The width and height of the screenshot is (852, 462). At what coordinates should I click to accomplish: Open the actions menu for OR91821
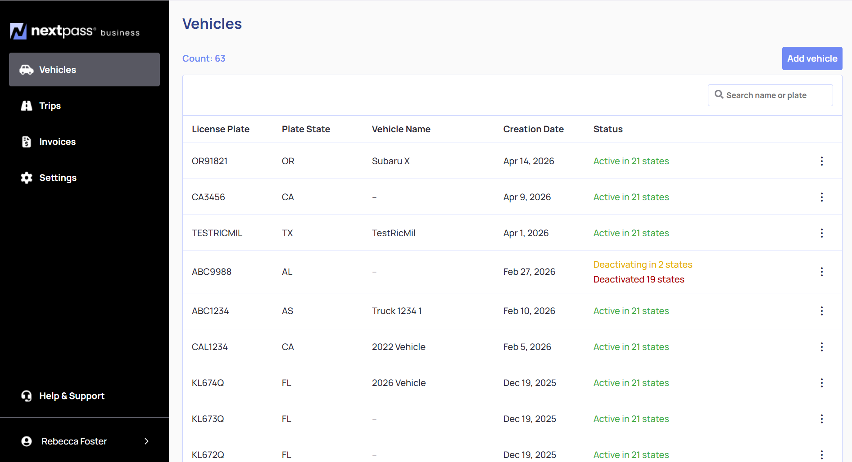(x=822, y=161)
